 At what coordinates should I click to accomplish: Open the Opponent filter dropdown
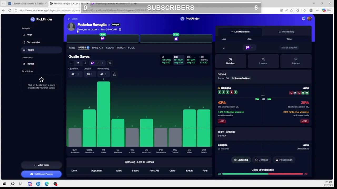coord(75,74)
